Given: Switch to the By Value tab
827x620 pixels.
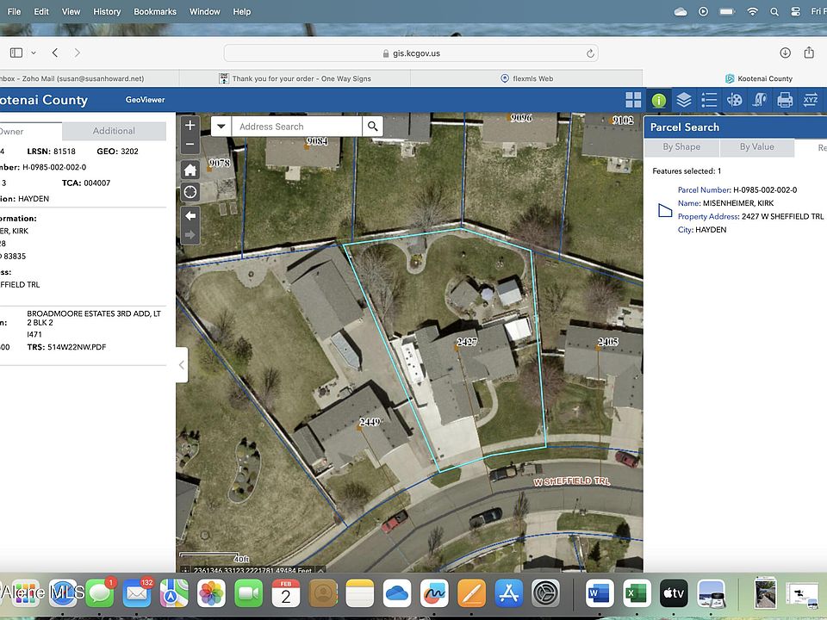Looking at the screenshot, I should point(756,147).
